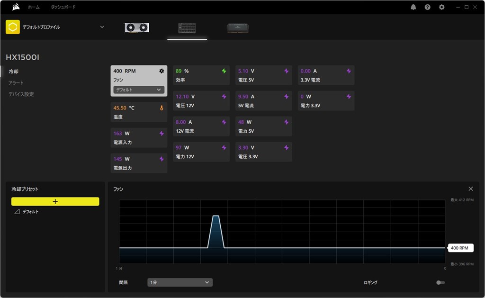485x298 pixels.
Task: Maximize the iCUE window
Action: [x=467, y=7]
